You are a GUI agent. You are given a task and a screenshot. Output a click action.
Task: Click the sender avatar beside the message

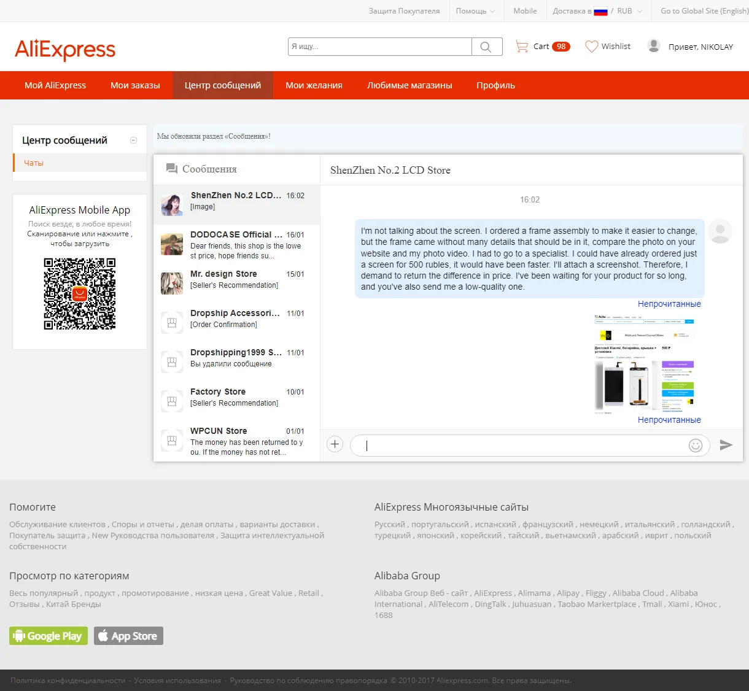(720, 231)
